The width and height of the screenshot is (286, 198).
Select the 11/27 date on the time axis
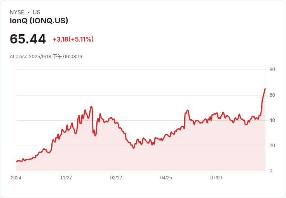(x=66, y=178)
